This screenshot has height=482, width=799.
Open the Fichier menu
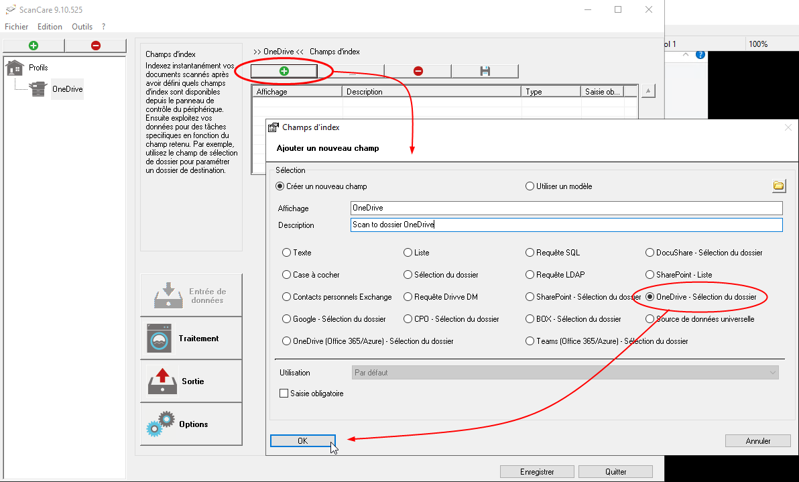coord(16,27)
